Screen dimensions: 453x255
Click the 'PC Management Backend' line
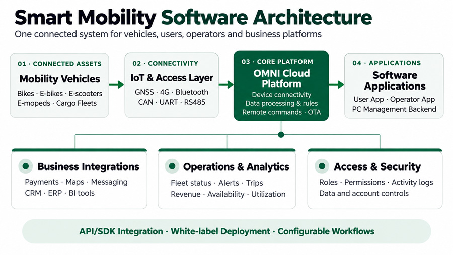click(394, 109)
